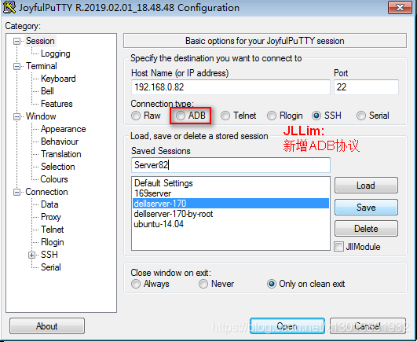This screenshot has height=342, width=417.
Task: Open the Behaviour category
Action: coord(60,142)
